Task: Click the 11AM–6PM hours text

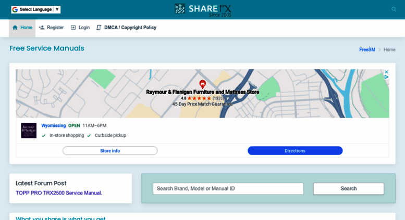Action: click(94, 126)
